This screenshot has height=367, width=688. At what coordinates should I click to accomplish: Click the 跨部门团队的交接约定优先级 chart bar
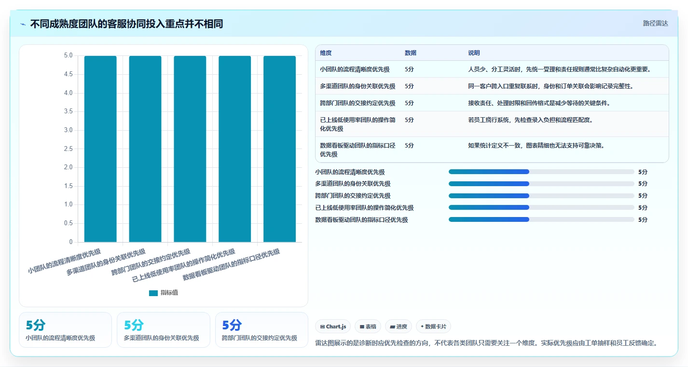pyautogui.click(x=190, y=149)
